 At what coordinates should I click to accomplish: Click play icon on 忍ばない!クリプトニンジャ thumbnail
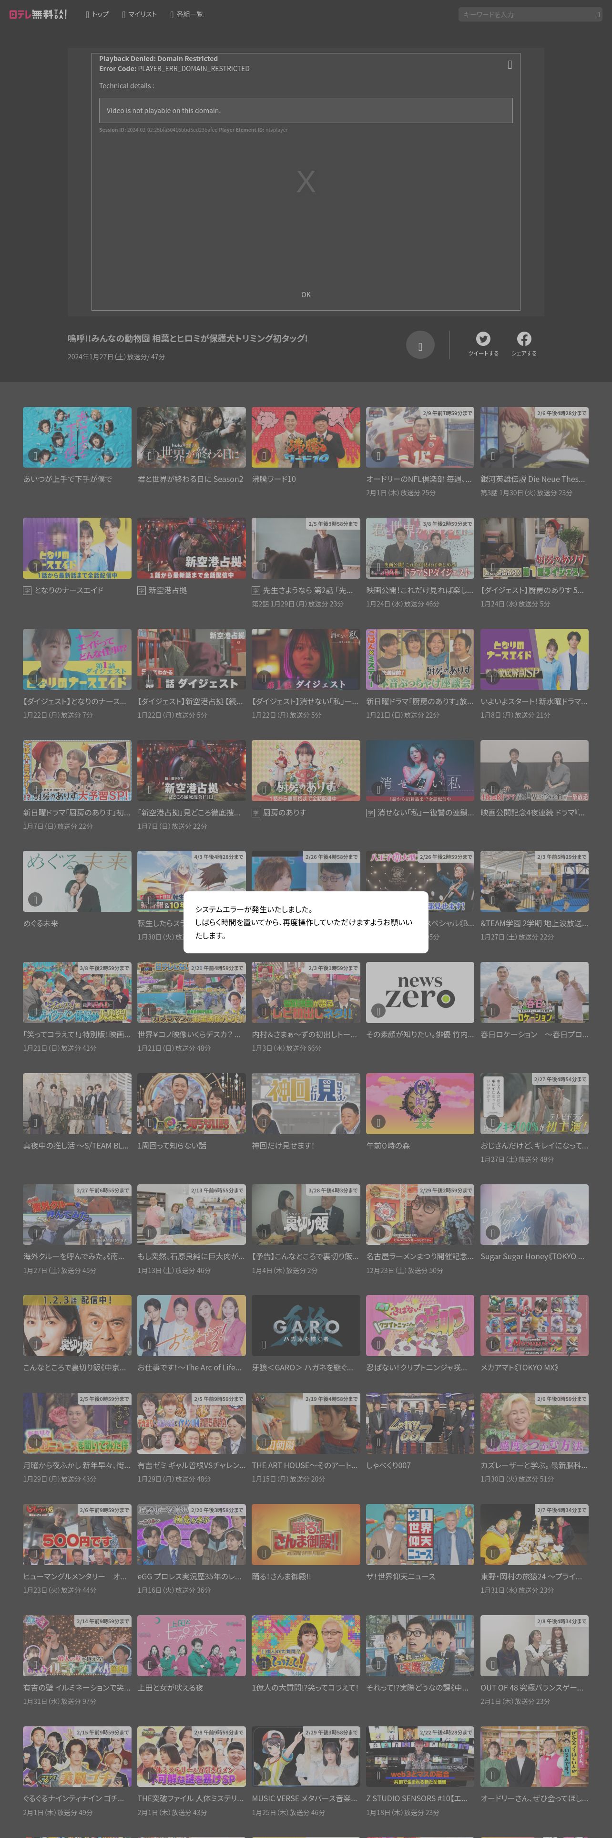pos(378,1344)
